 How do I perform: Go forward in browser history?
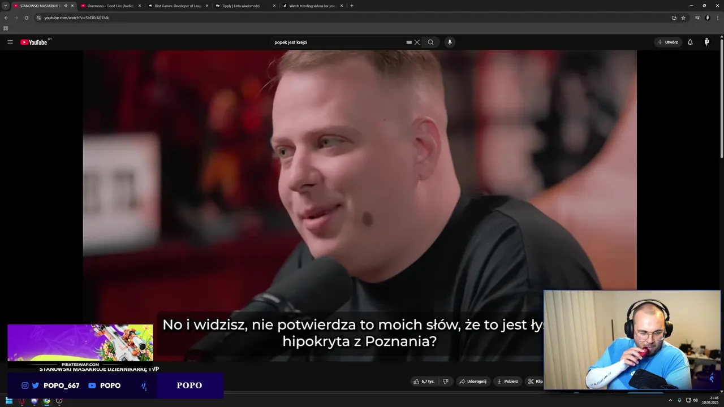click(x=16, y=18)
